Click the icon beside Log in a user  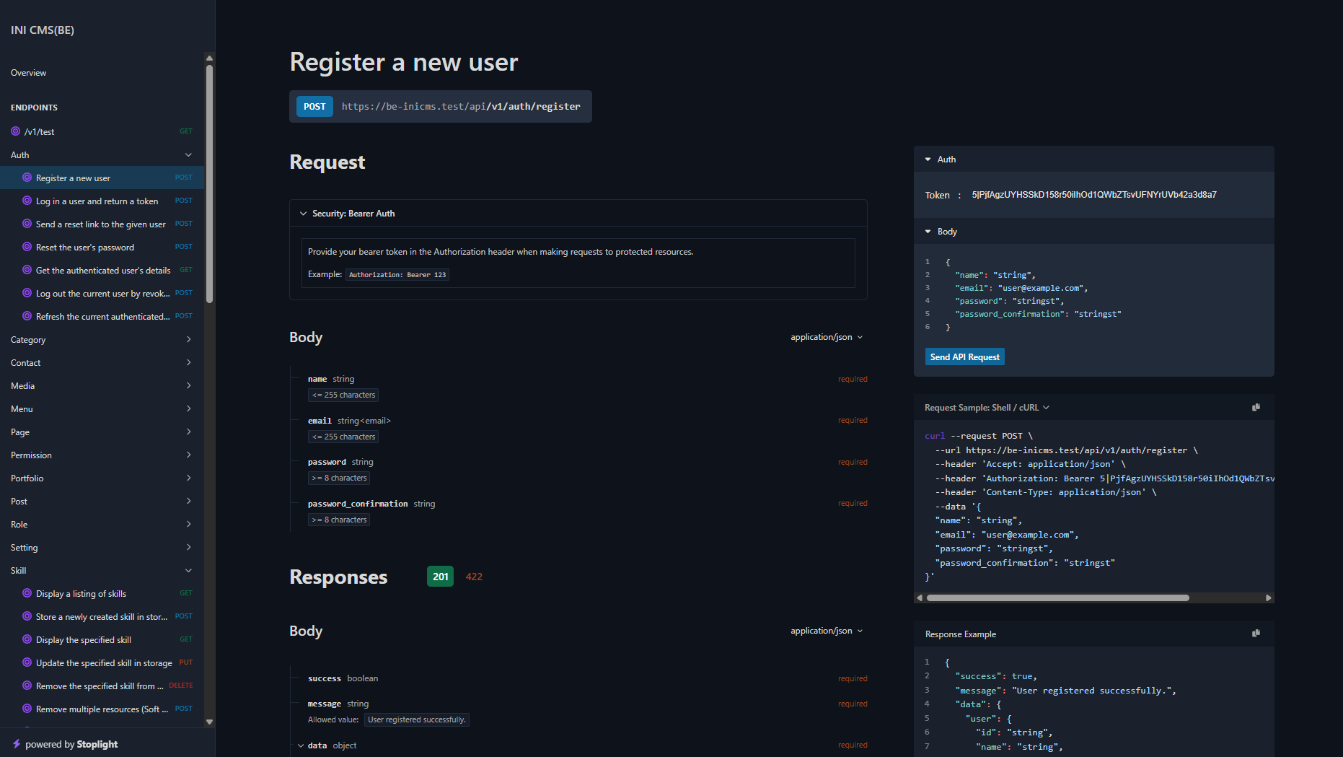(27, 201)
